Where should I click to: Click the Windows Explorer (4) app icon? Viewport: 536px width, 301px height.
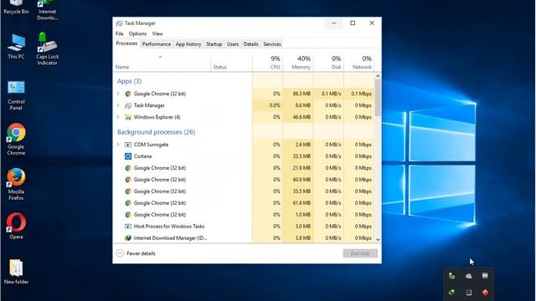[128, 117]
